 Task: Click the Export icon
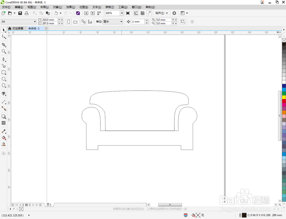[x=93, y=13]
